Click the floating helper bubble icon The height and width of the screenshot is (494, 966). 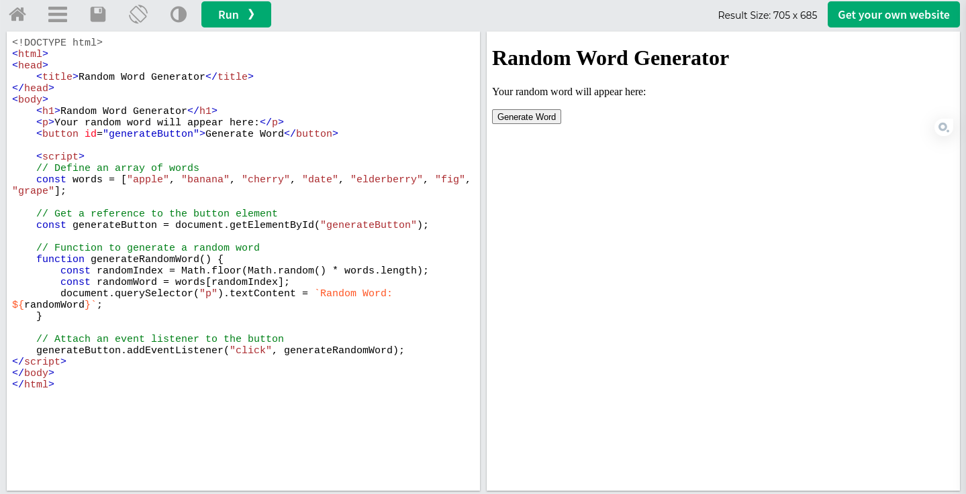[x=943, y=127]
